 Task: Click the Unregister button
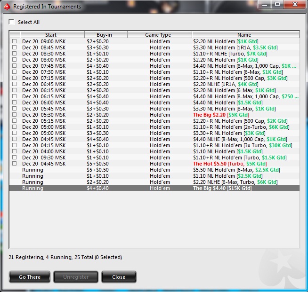(76, 277)
